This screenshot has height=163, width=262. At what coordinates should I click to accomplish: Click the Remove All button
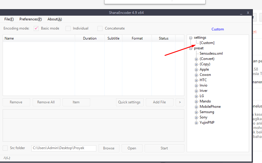click(x=46, y=102)
